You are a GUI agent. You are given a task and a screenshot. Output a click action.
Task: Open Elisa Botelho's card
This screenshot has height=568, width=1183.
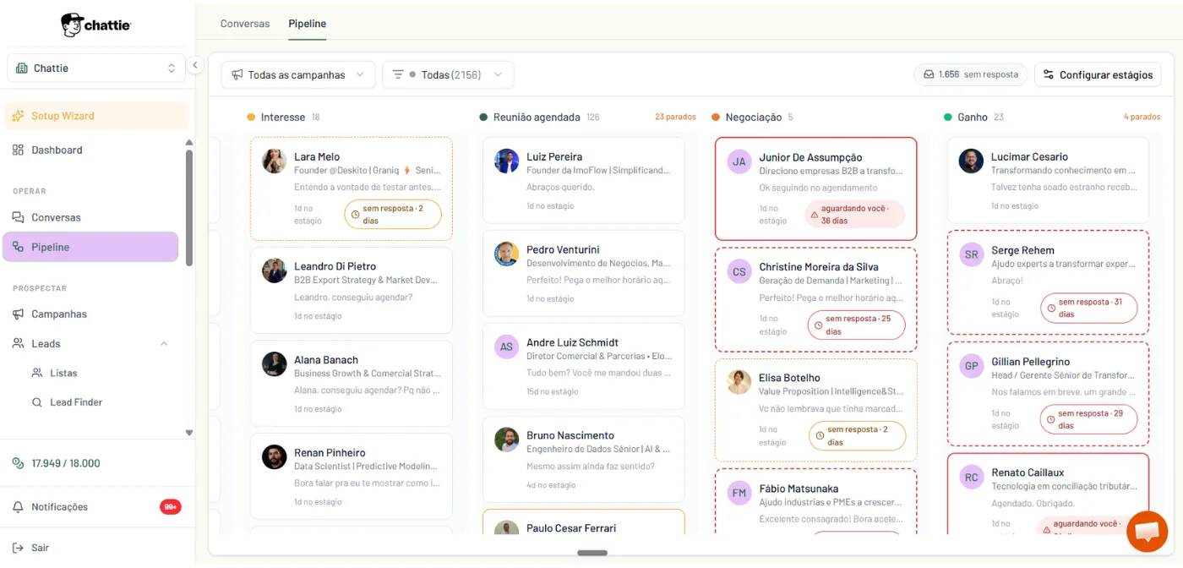click(816, 410)
